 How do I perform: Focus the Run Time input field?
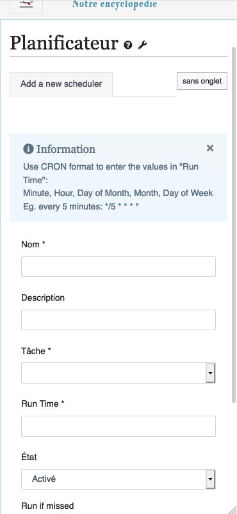[x=118, y=427]
